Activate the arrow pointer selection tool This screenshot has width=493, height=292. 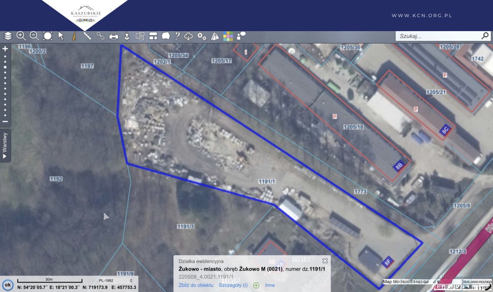tap(61, 36)
